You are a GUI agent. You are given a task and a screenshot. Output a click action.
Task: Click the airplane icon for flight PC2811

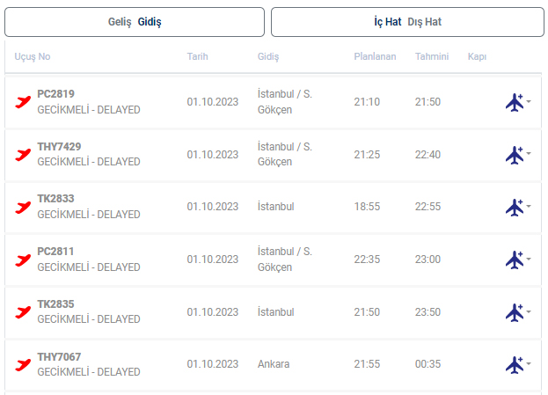pos(515,260)
